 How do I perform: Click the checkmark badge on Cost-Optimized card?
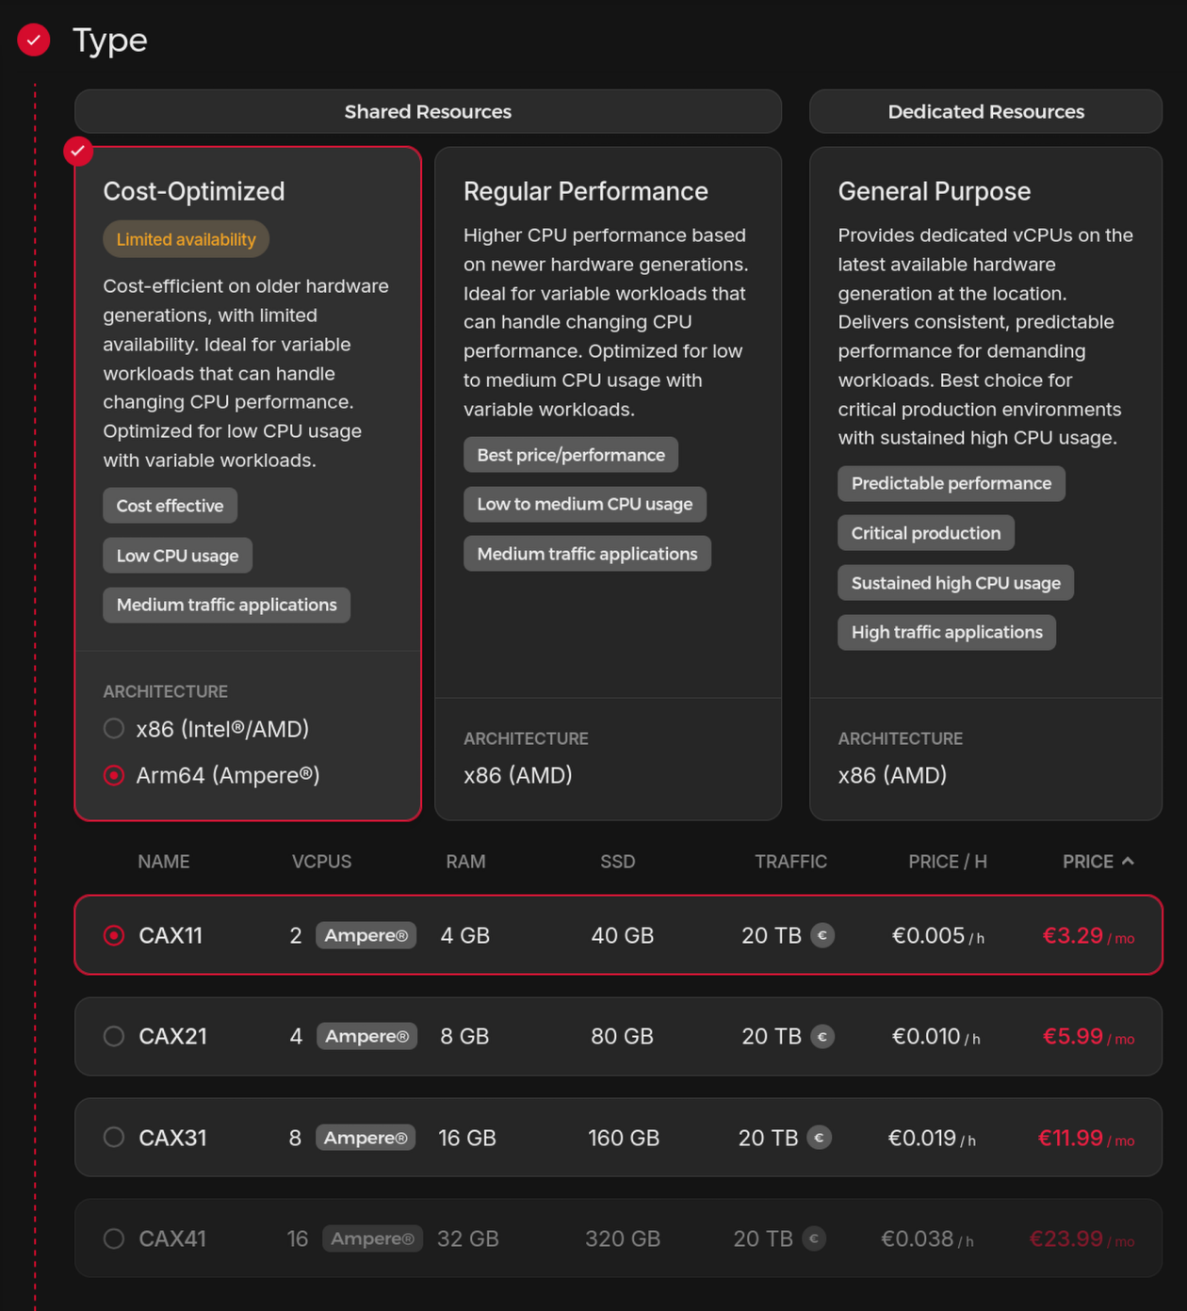[x=78, y=151]
